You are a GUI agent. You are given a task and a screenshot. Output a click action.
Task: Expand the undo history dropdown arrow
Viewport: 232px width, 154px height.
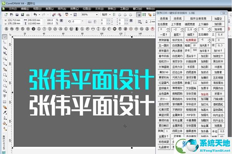pyautogui.click(x=39, y=15)
